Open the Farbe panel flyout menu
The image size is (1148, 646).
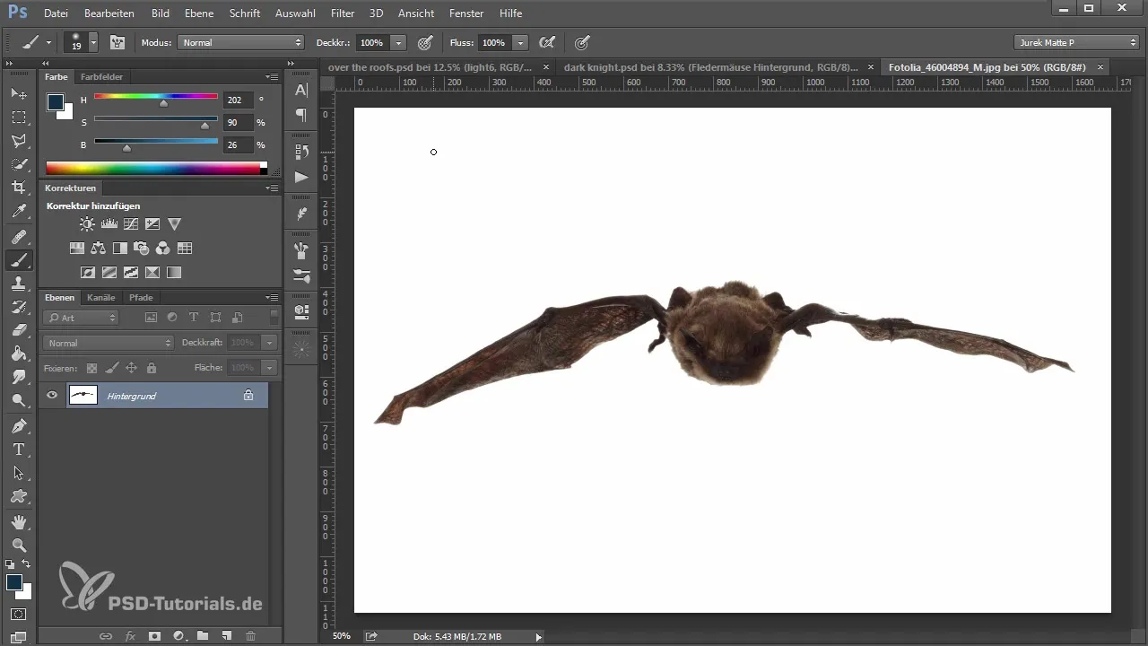pyautogui.click(x=272, y=77)
